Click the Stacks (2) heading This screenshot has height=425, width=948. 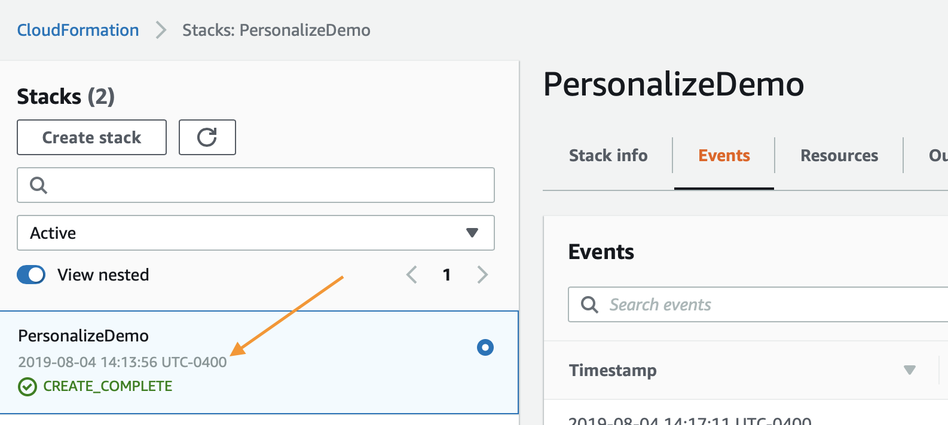click(66, 96)
